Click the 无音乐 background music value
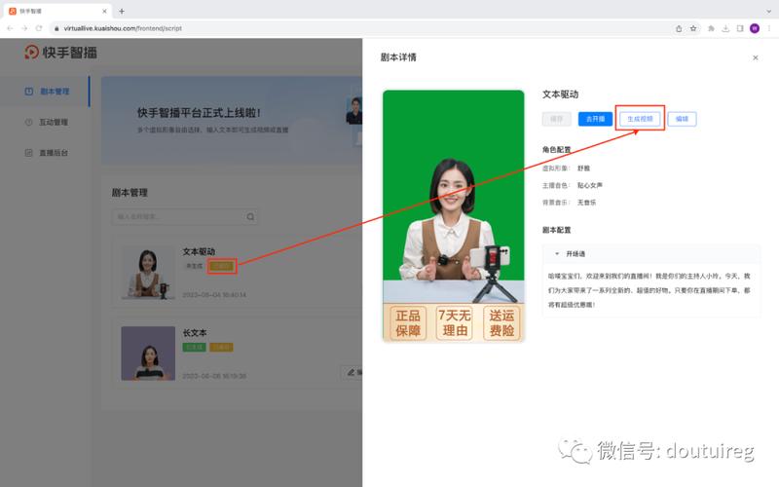 (586, 203)
